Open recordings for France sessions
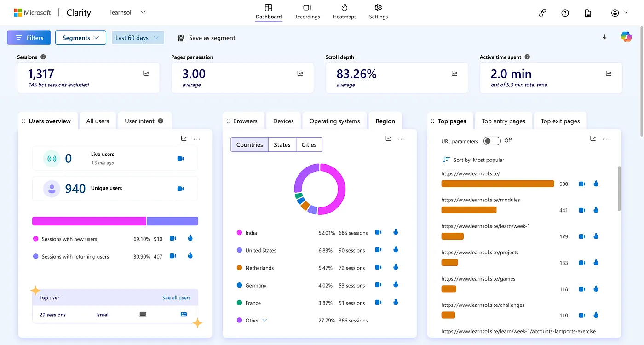The width and height of the screenshot is (644, 345). pyautogui.click(x=378, y=302)
